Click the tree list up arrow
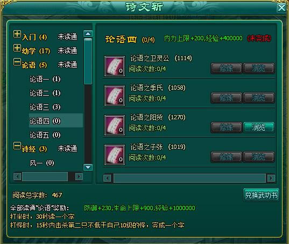The width and height of the screenshot is (289, 244). tap(88, 34)
